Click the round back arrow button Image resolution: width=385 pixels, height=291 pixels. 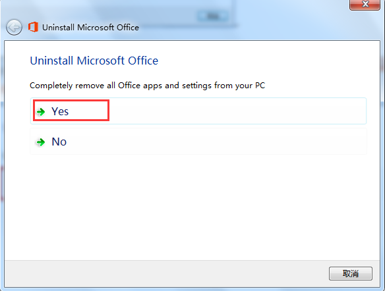pyautogui.click(x=14, y=27)
